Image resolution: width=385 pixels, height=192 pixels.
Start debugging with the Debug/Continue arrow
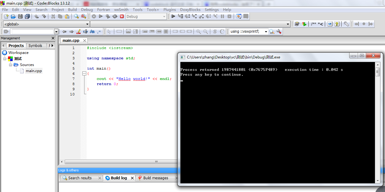[x=173, y=16]
